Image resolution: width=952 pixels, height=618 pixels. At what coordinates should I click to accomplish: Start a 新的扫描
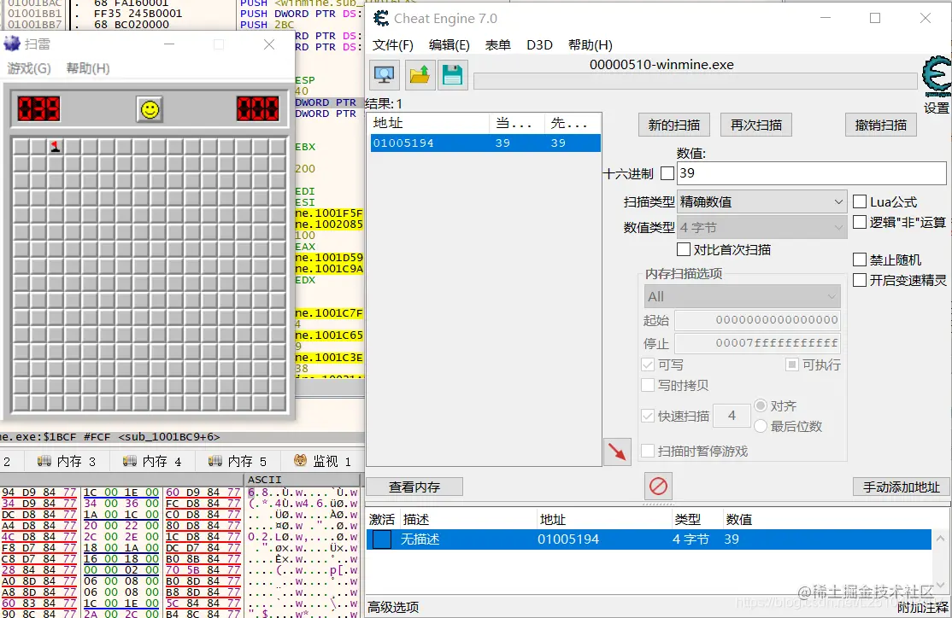tap(673, 124)
